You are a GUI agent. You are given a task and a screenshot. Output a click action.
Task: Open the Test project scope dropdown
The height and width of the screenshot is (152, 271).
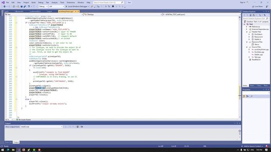44,14
